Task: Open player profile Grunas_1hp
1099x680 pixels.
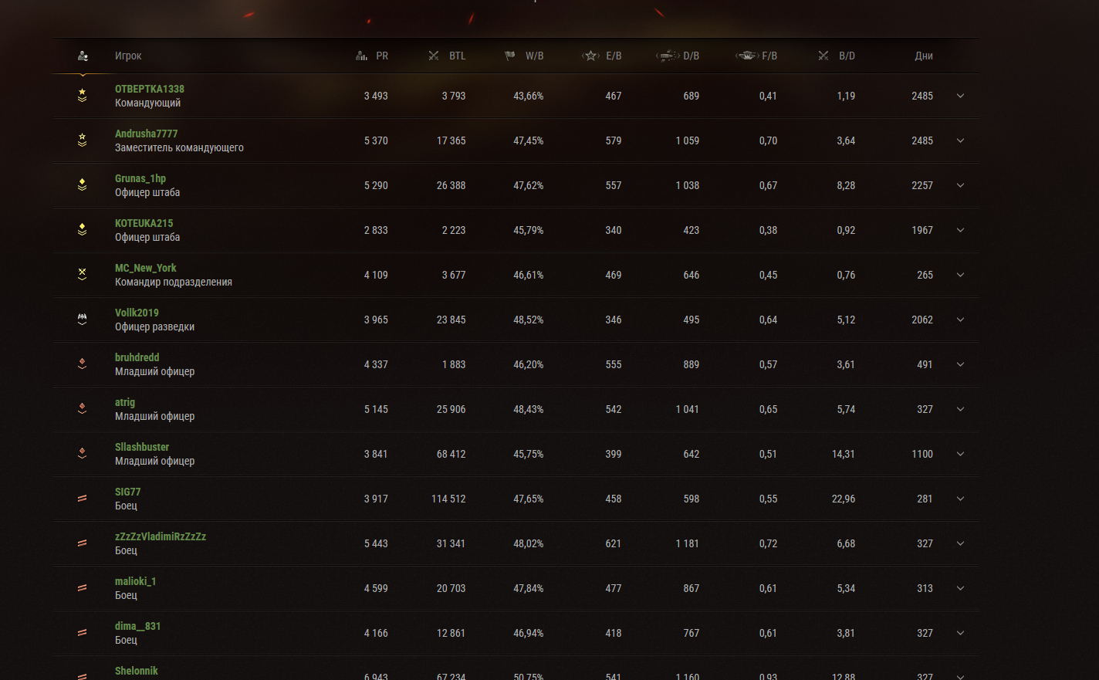Action: 140,178
